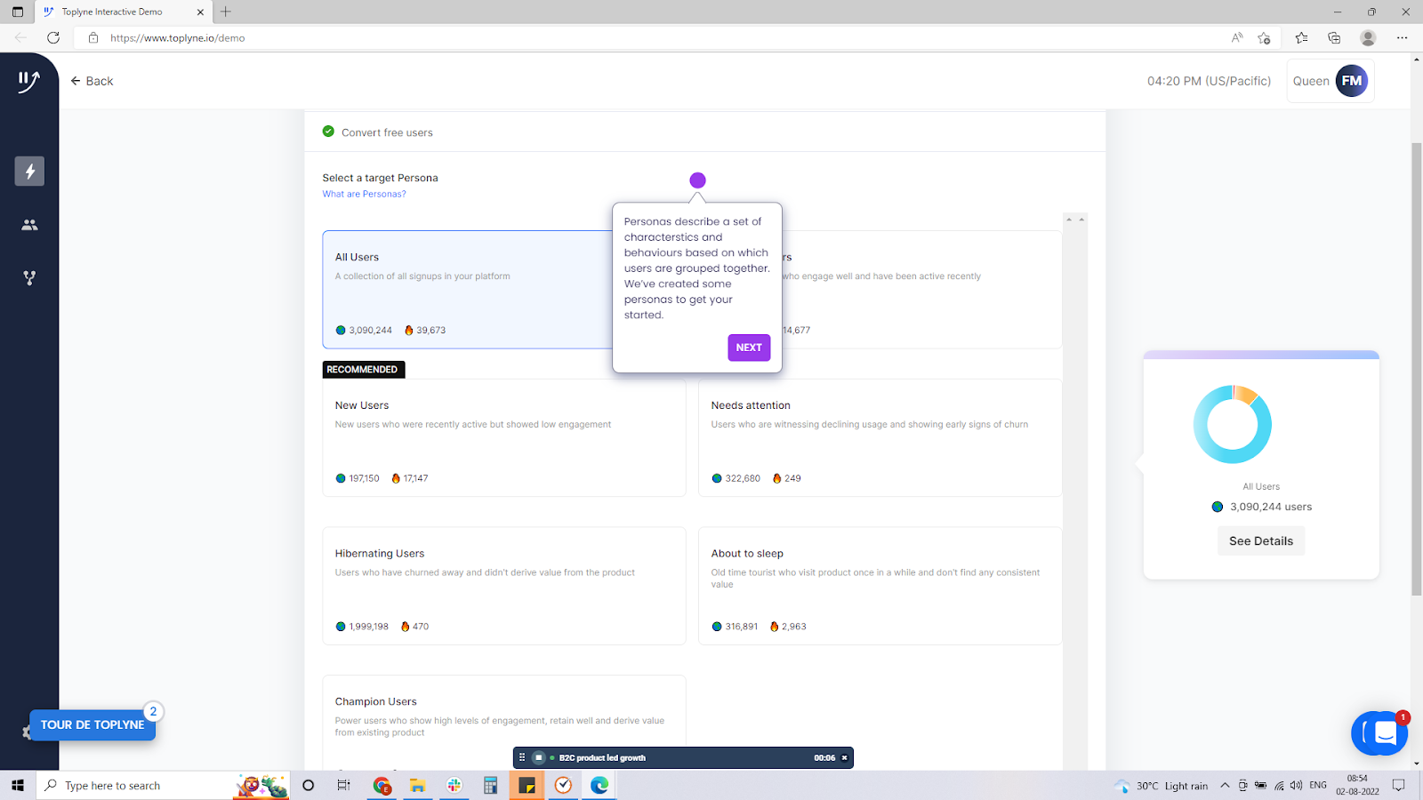Open the See Details button

[1260, 540]
